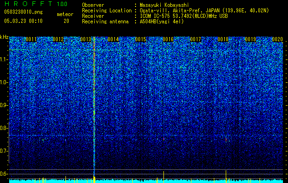
Task: Click the 'Receiving antenna' field label
Action: [x=105, y=22]
